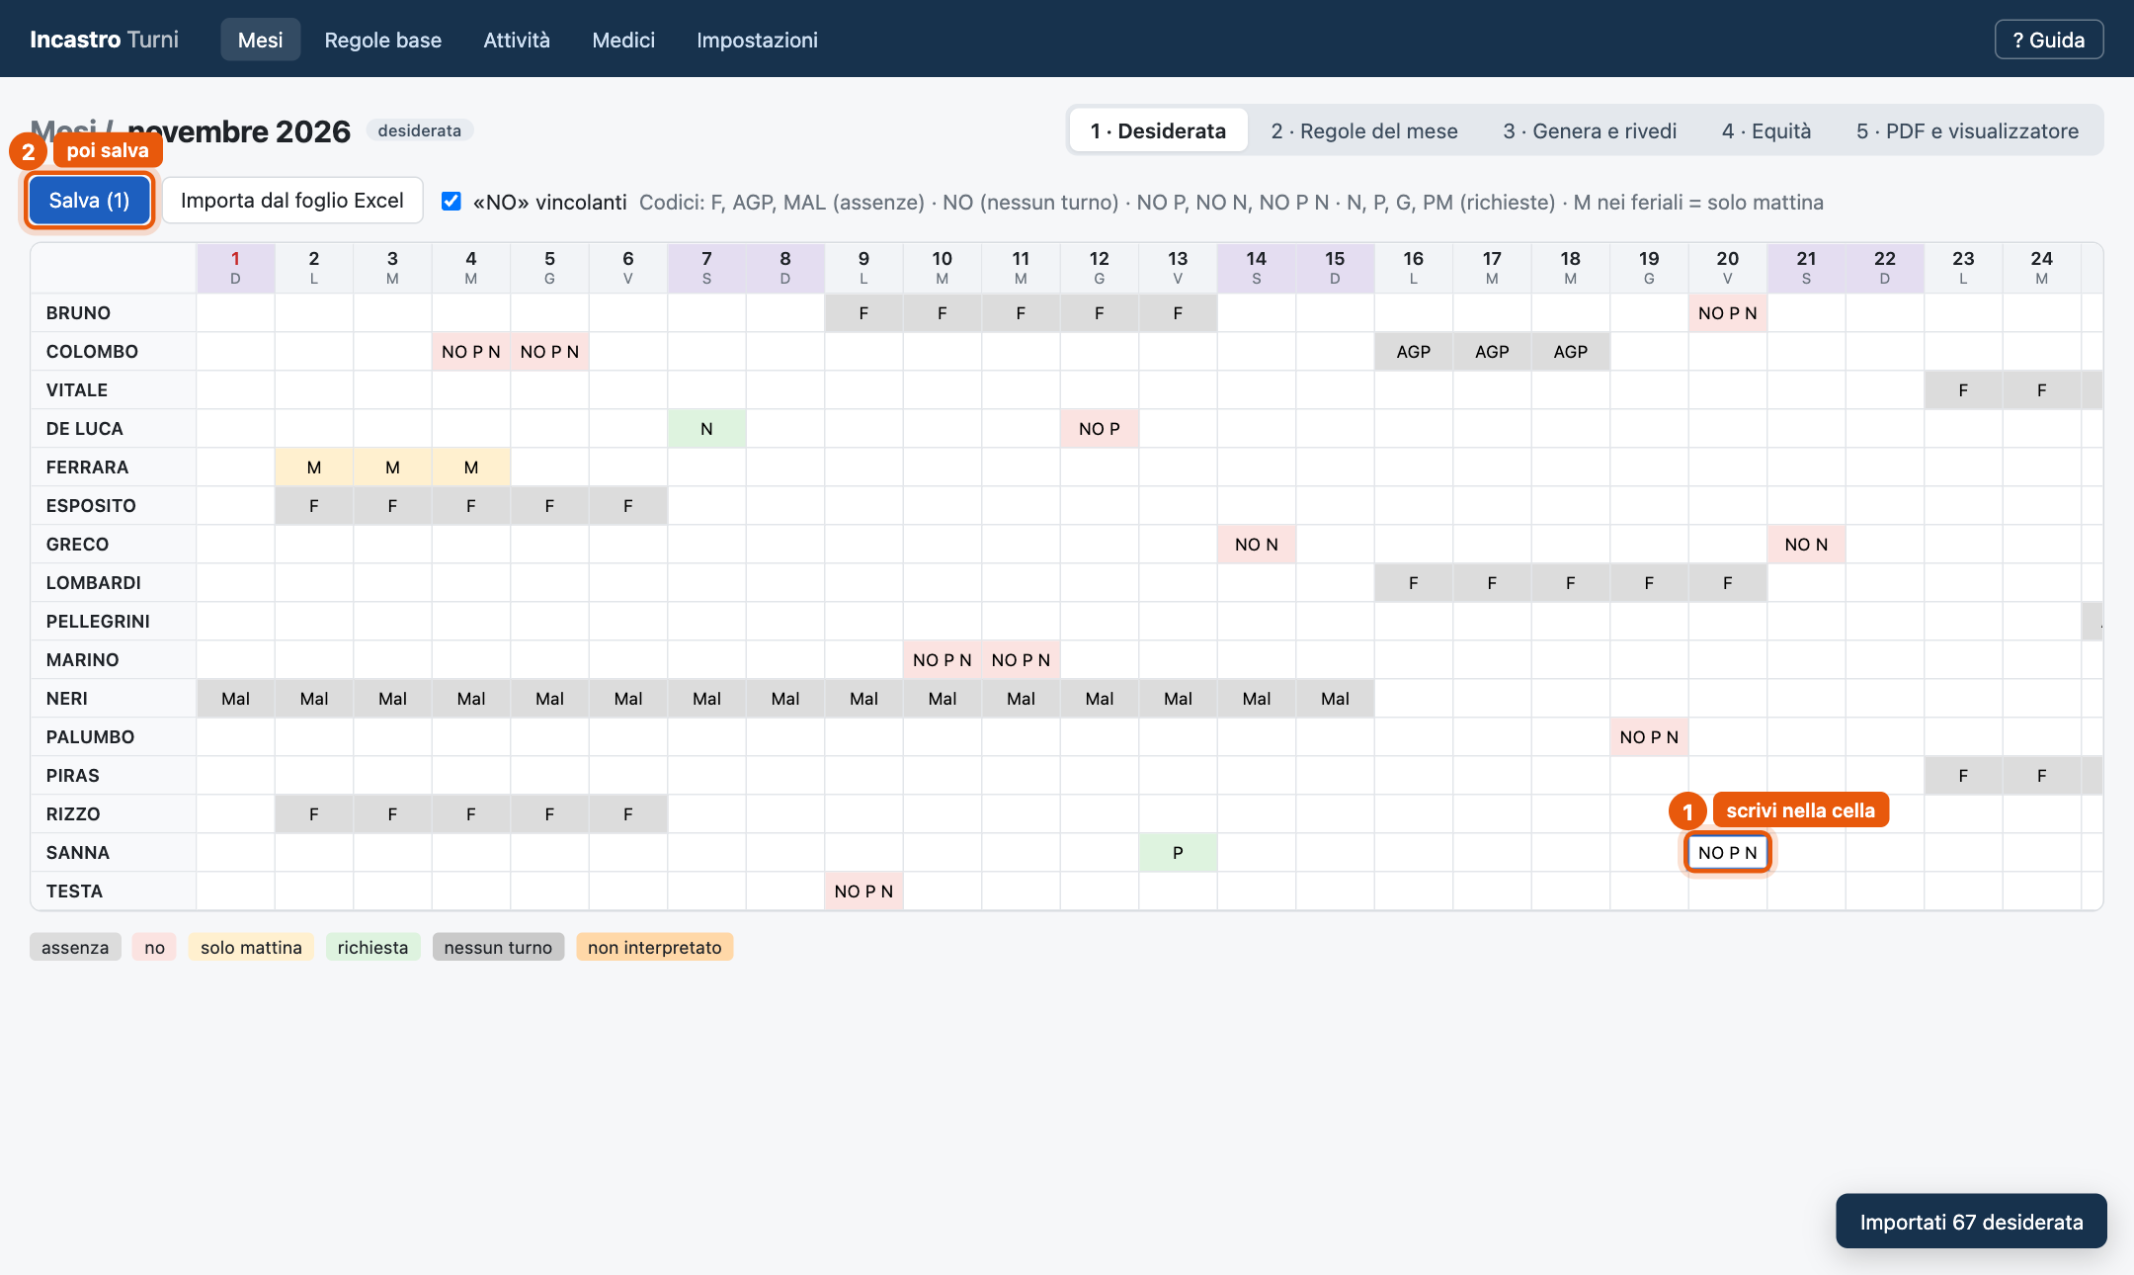Click DE LUCA's NO P cell on day 12
This screenshot has height=1275, width=2134.
click(x=1099, y=428)
